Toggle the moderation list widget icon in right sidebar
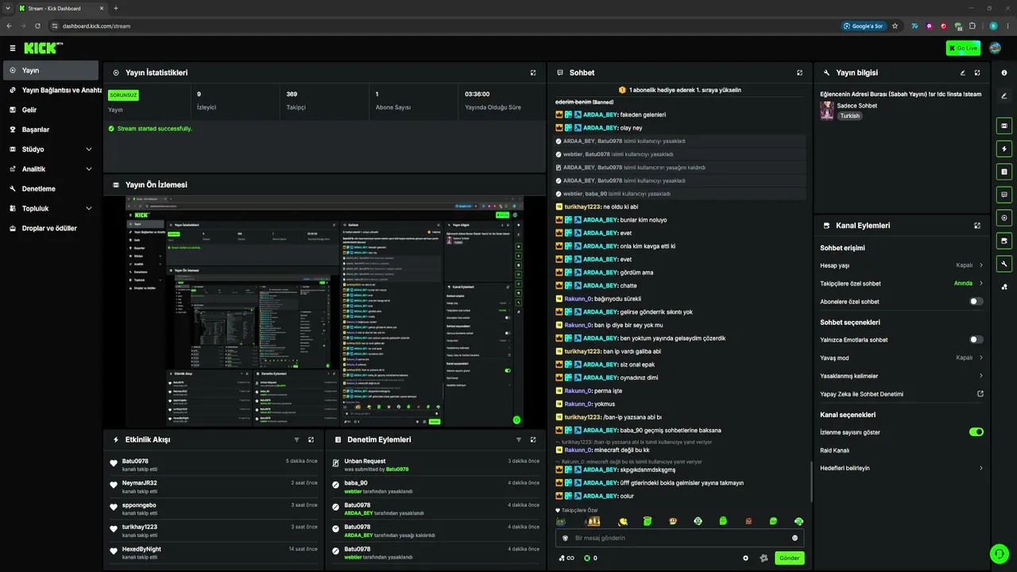 point(1004,172)
